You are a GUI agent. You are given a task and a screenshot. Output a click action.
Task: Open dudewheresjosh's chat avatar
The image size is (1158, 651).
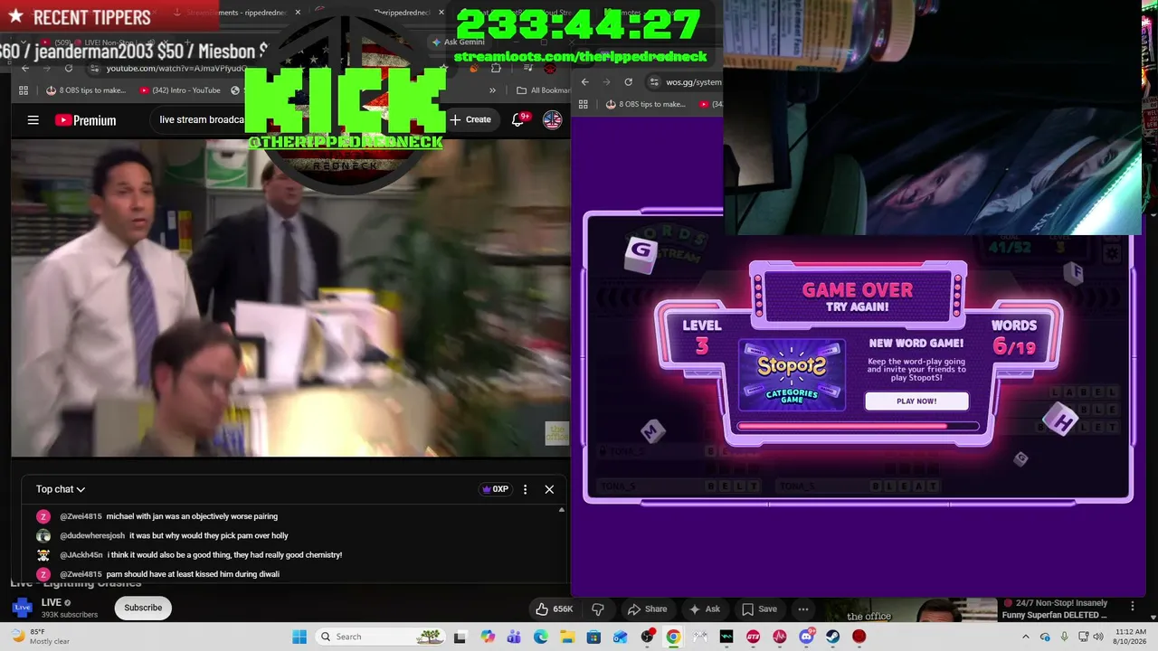[43, 535]
